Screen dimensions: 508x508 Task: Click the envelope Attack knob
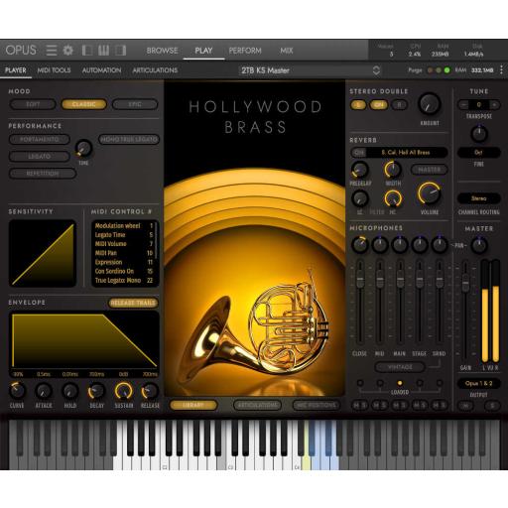[x=44, y=391]
